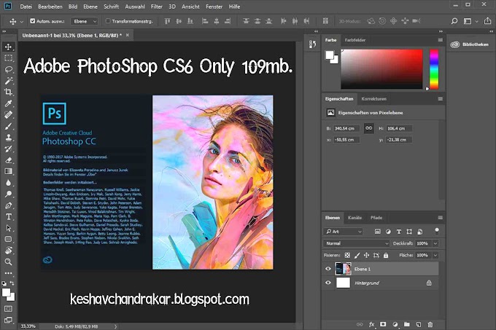Select the Crop tool
This screenshot has height=330, width=496.
9,92
